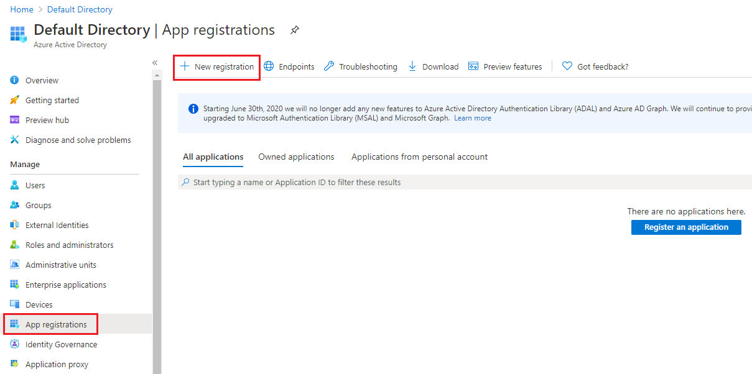Start a New registration

216,66
